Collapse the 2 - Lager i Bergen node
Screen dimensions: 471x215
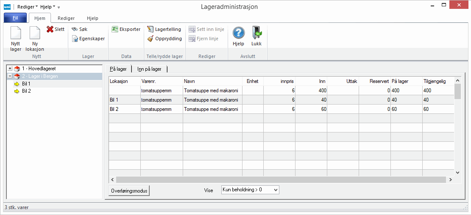click(x=10, y=76)
